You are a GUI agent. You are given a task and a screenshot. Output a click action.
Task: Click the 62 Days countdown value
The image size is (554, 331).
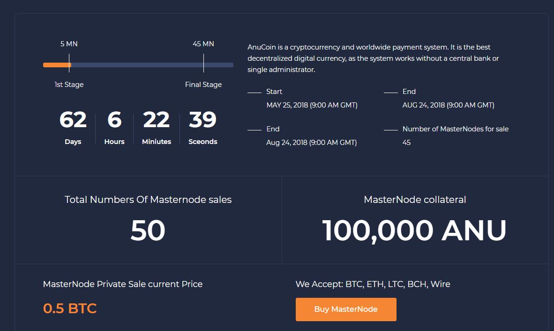(x=73, y=120)
